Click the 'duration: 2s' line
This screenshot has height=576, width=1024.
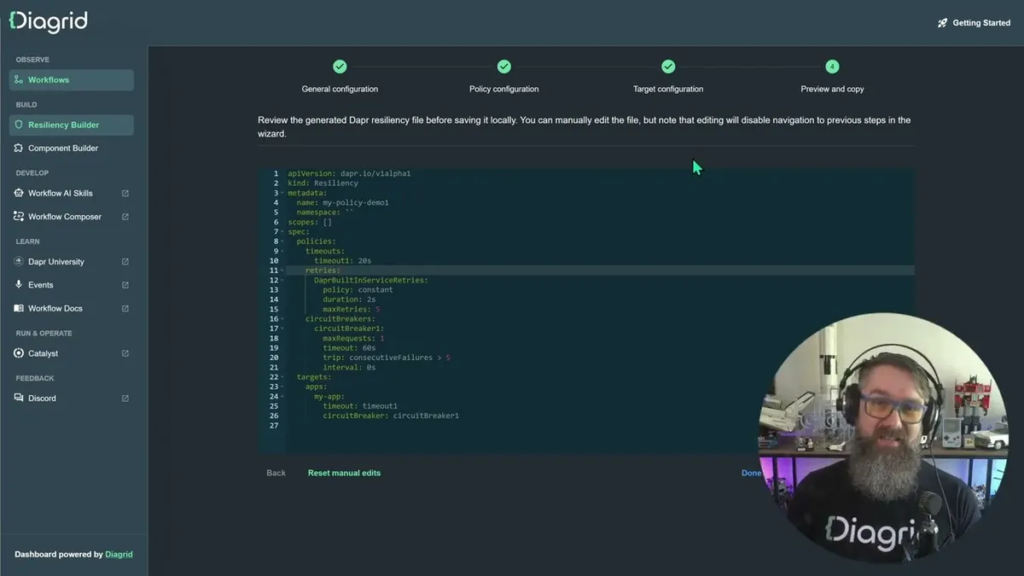349,300
